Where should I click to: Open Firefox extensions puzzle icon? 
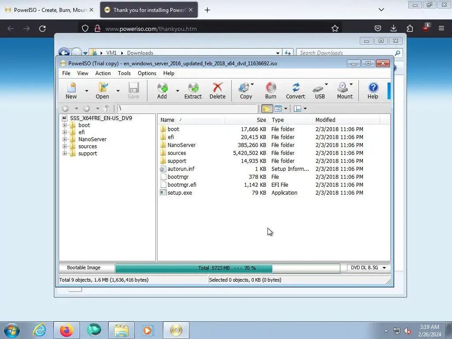tap(410, 28)
